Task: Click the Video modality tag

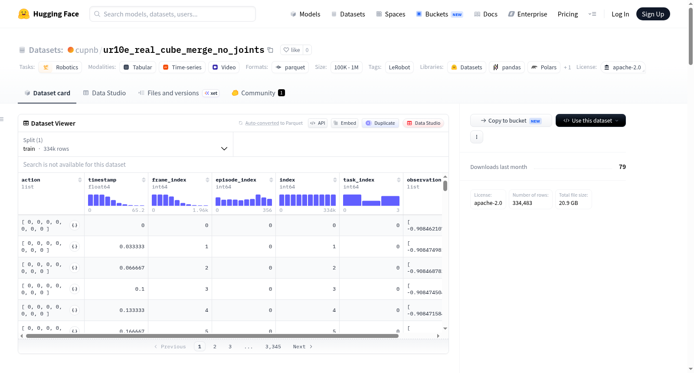Action: (x=224, y=67)
